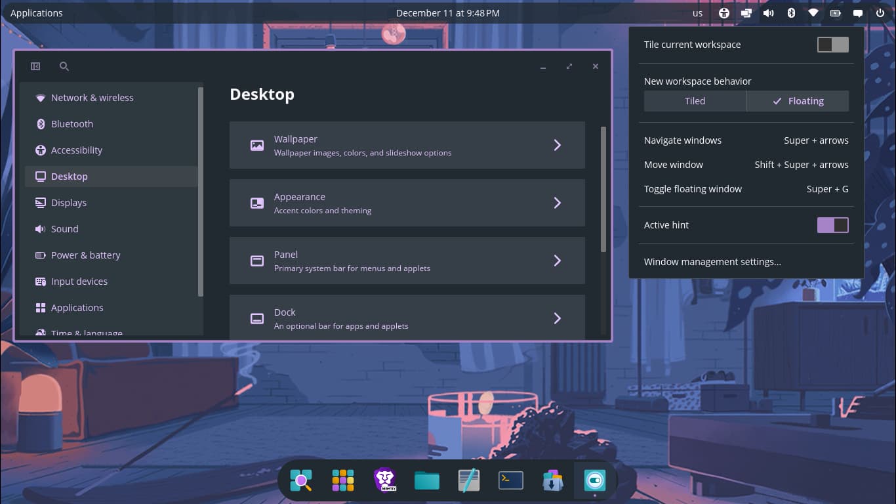The height and width of the screenshot is (504, 896).
Task: Select Displays in the settings sidebar
Action: (x=69, y=203)
